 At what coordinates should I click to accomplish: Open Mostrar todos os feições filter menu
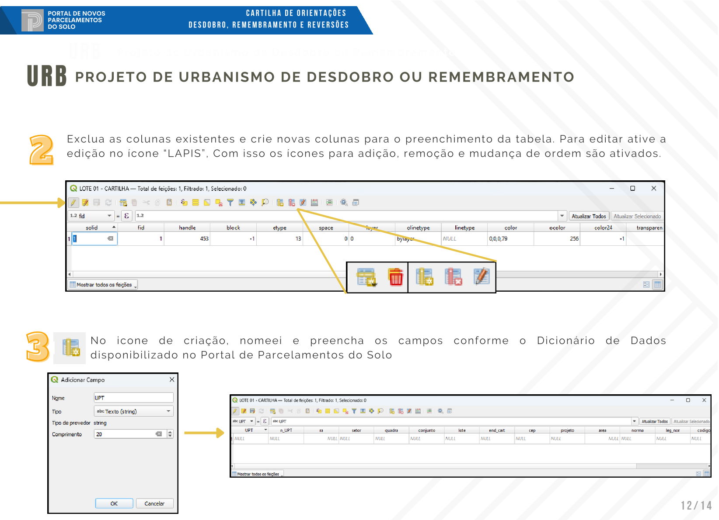[103, 285]
